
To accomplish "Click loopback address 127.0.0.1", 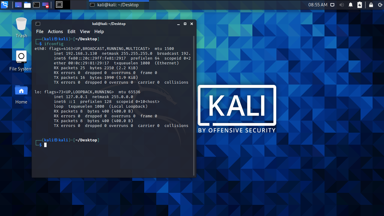I will pyautogui.click(x=77, y=97).
